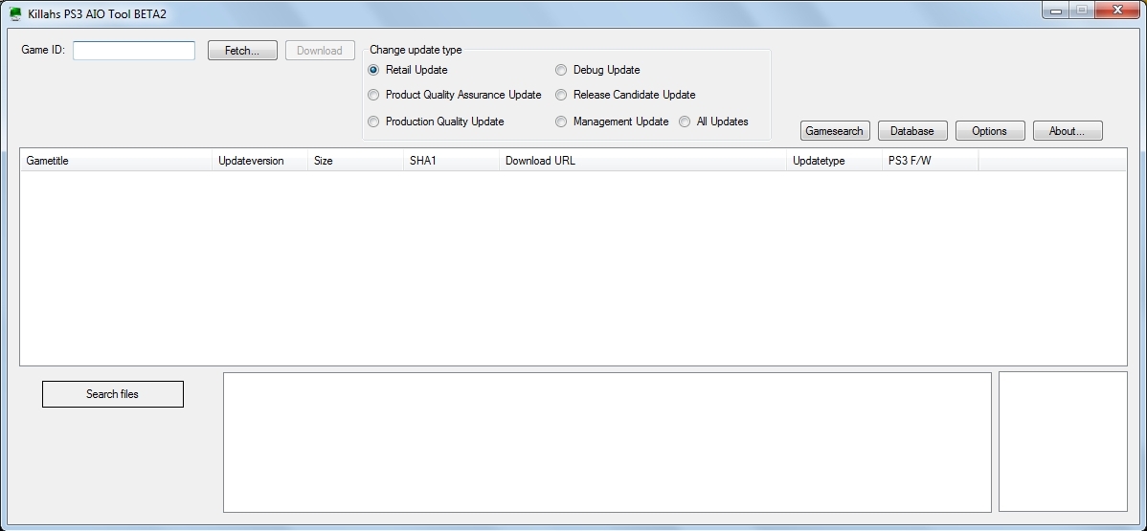Open the Options dialog
The height and width of the screenshot is (531, 1147).
[x=990, y=131]
